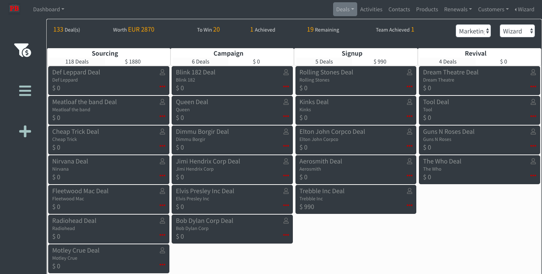Viewport: 542px width, 274px height.
Task: Open the Cheap Trick Deal title
Action: pyautogui.click(x=76, y=132)
